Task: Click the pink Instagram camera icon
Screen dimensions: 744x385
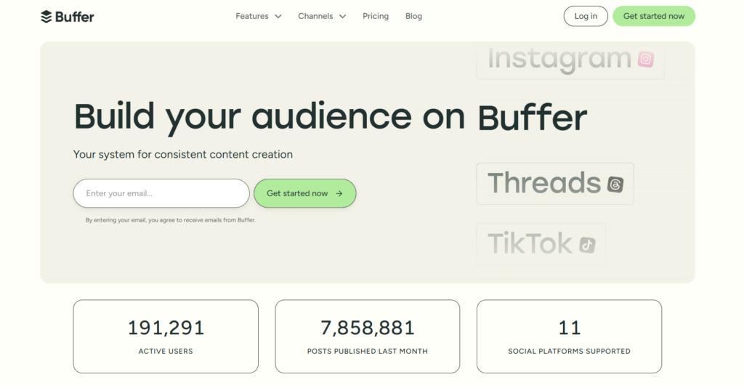Action: click(x=645, y=60)
